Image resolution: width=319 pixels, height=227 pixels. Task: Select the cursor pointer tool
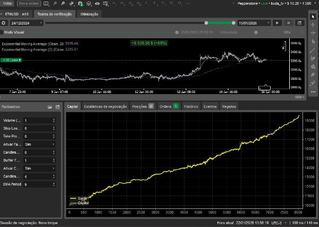[314, 16]
